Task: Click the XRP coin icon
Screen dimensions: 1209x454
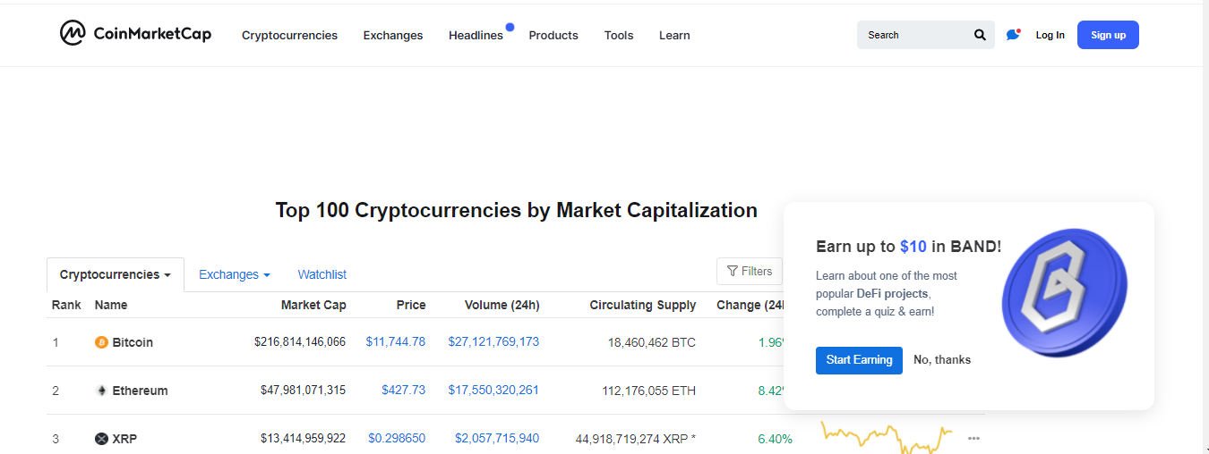Action: [101, 439]
